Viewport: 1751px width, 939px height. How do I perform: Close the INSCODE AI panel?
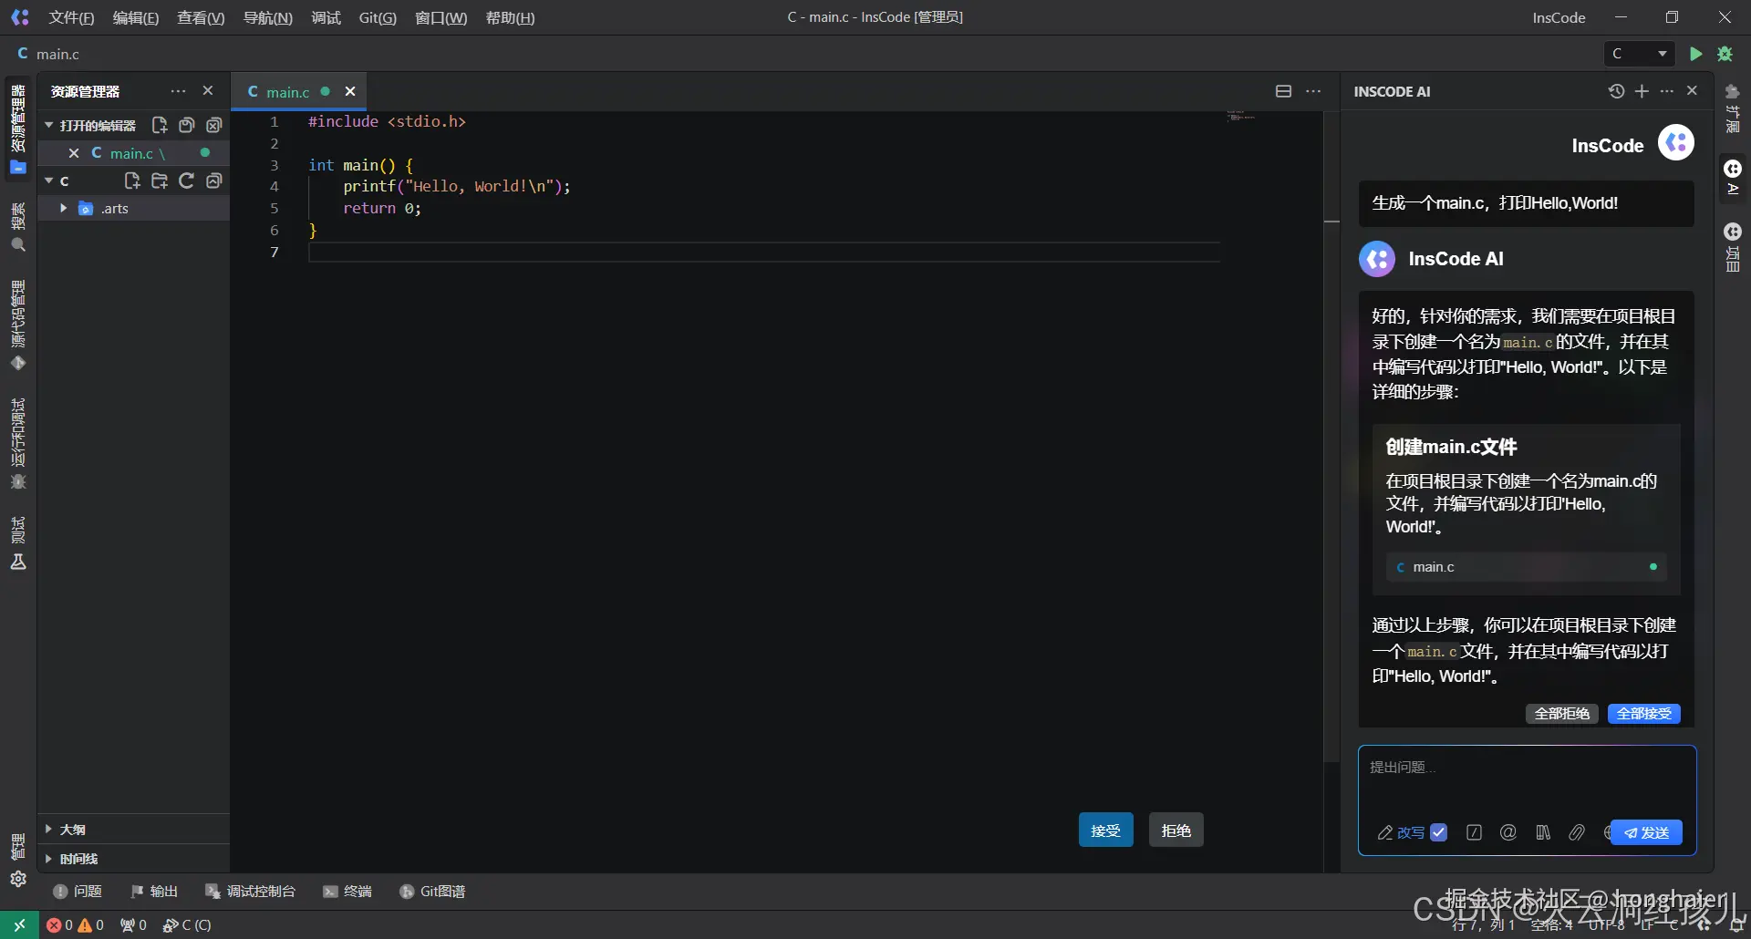click(x=1693, y=91)
